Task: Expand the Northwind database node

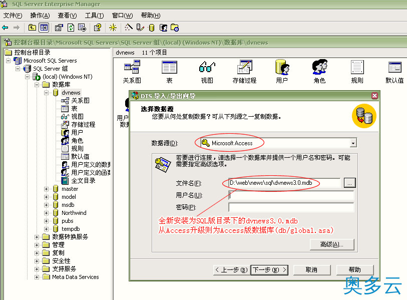Action: point(46,213)
